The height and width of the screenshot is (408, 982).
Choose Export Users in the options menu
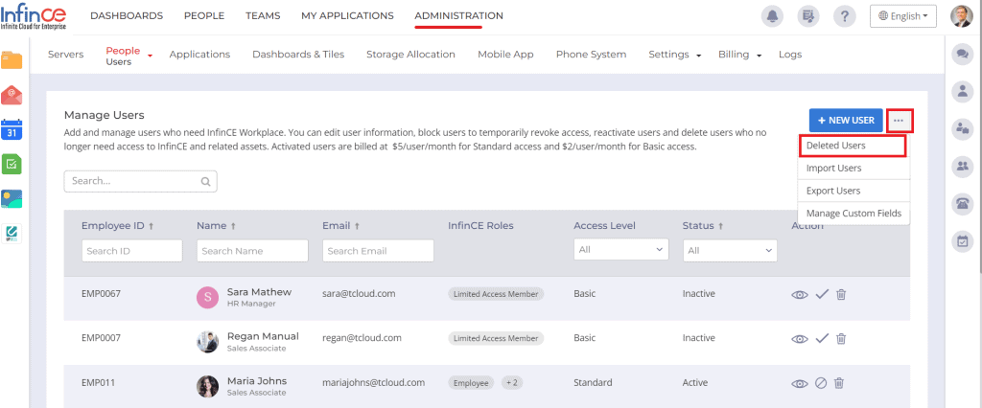coord(833,191)
